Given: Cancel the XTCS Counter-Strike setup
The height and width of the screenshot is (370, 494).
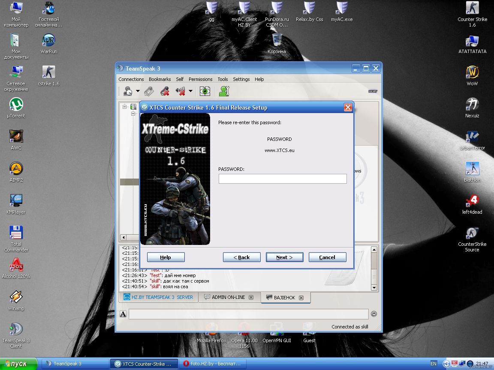Looking at the screenshot, I should pyautogui.click(x=327, y=257).
